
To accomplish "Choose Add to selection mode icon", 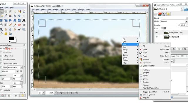I will click(9, 49).
